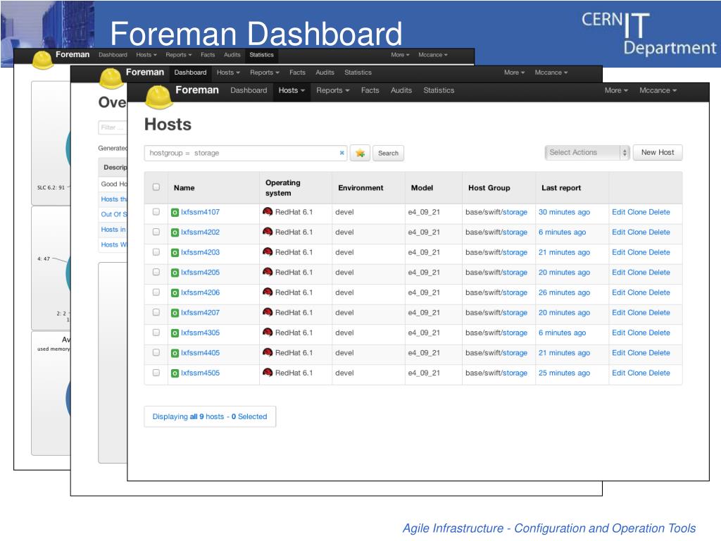Click green status icon for lxfssm4305
The width and height of the screenshot is (721, 541).
coord(175,333)
